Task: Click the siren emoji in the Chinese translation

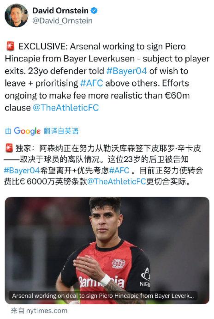Action: click(x=9, y=148)
